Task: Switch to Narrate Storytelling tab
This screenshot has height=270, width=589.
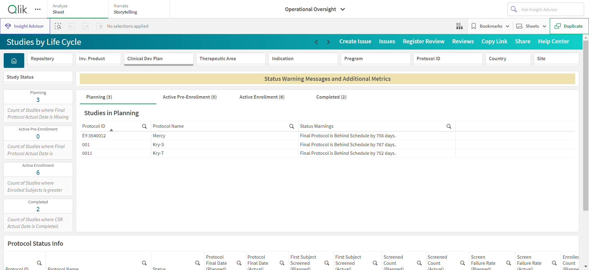Action: click(x=139, y=9)
